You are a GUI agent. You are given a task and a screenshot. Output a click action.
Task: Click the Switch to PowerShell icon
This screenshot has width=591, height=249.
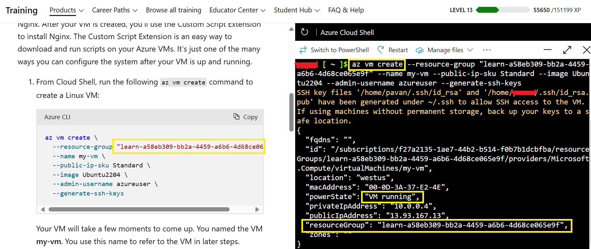click(303, 50)
